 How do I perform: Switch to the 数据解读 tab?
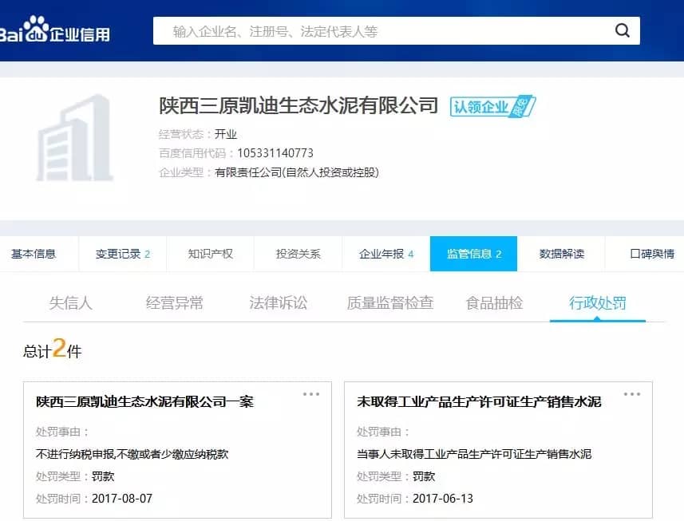tap(561, 254)
